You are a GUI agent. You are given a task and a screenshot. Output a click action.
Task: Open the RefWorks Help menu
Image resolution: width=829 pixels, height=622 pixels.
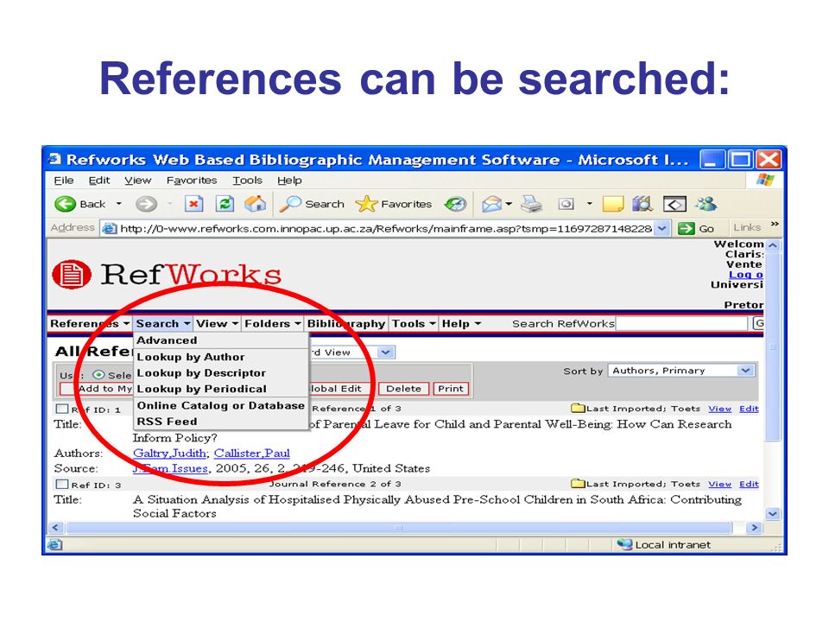(461, 323)
